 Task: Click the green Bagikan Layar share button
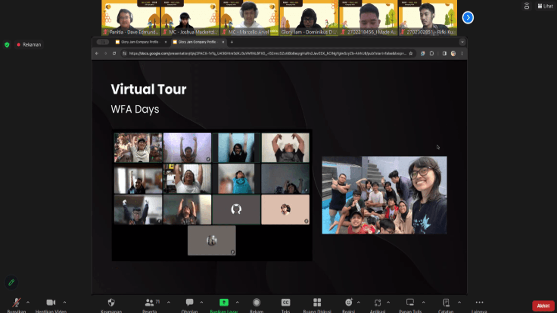[x=224, y=305]
